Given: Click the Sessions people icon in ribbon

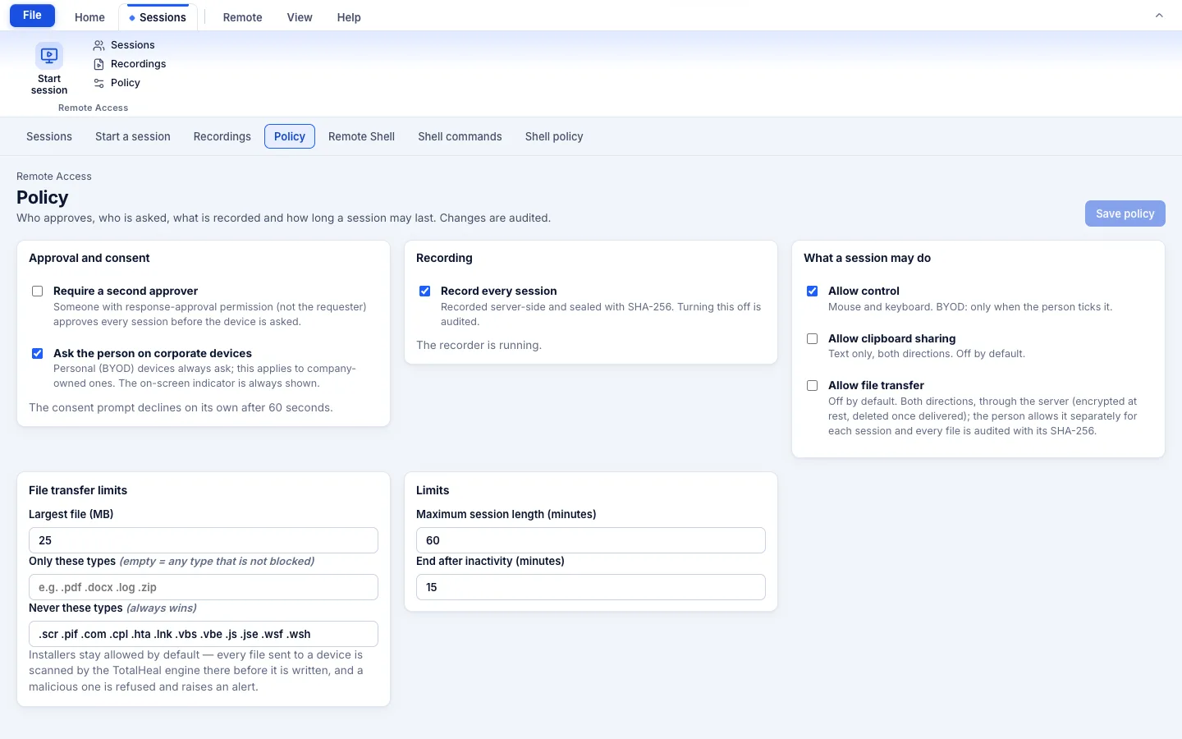Looking at the screenshot, I should 98,45.
